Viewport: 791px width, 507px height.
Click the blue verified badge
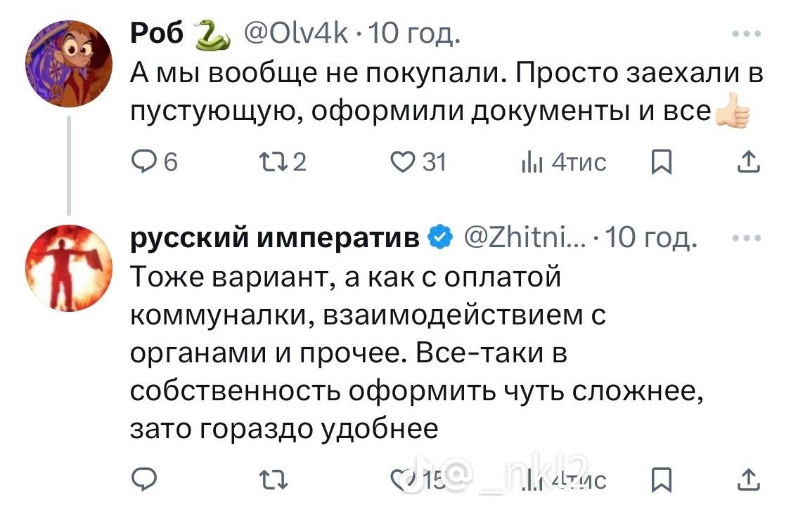pyautogui.click(x=439, y=239)
